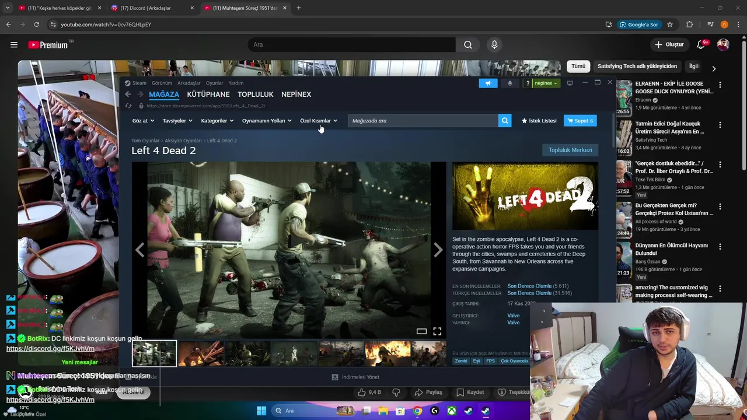Open Xbox app from taskbar
Screen dimensions: 747x420
[x=452, y=411]
